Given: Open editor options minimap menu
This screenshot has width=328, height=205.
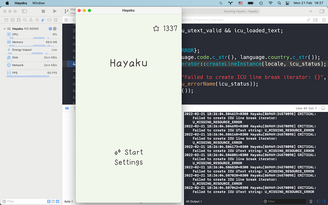Looking at the screenshot, I should tap(315, 20).
